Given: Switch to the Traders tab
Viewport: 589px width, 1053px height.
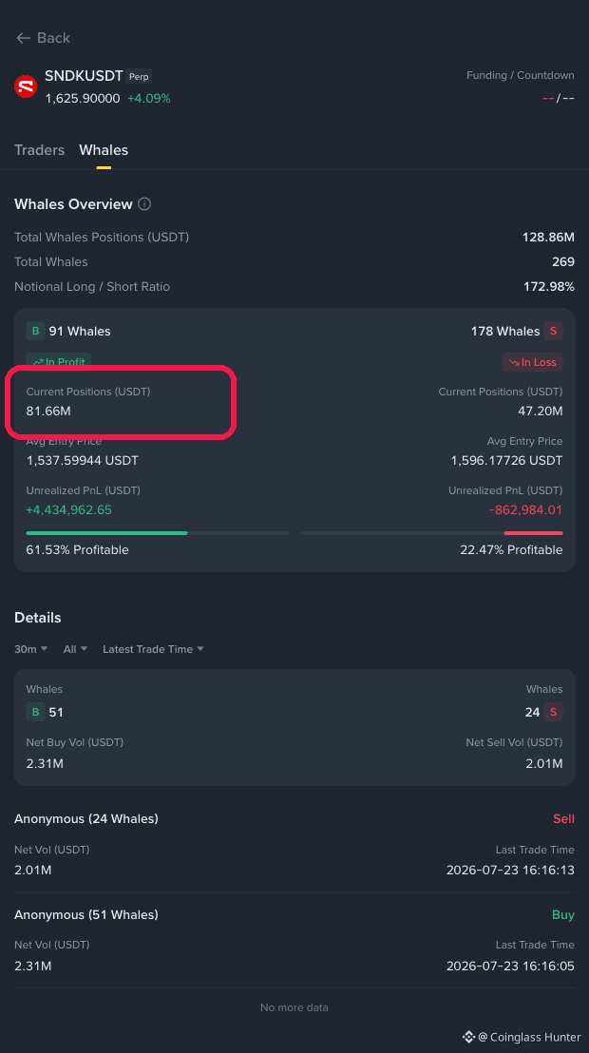Looking at the screenshot, I should coord(40,150).
